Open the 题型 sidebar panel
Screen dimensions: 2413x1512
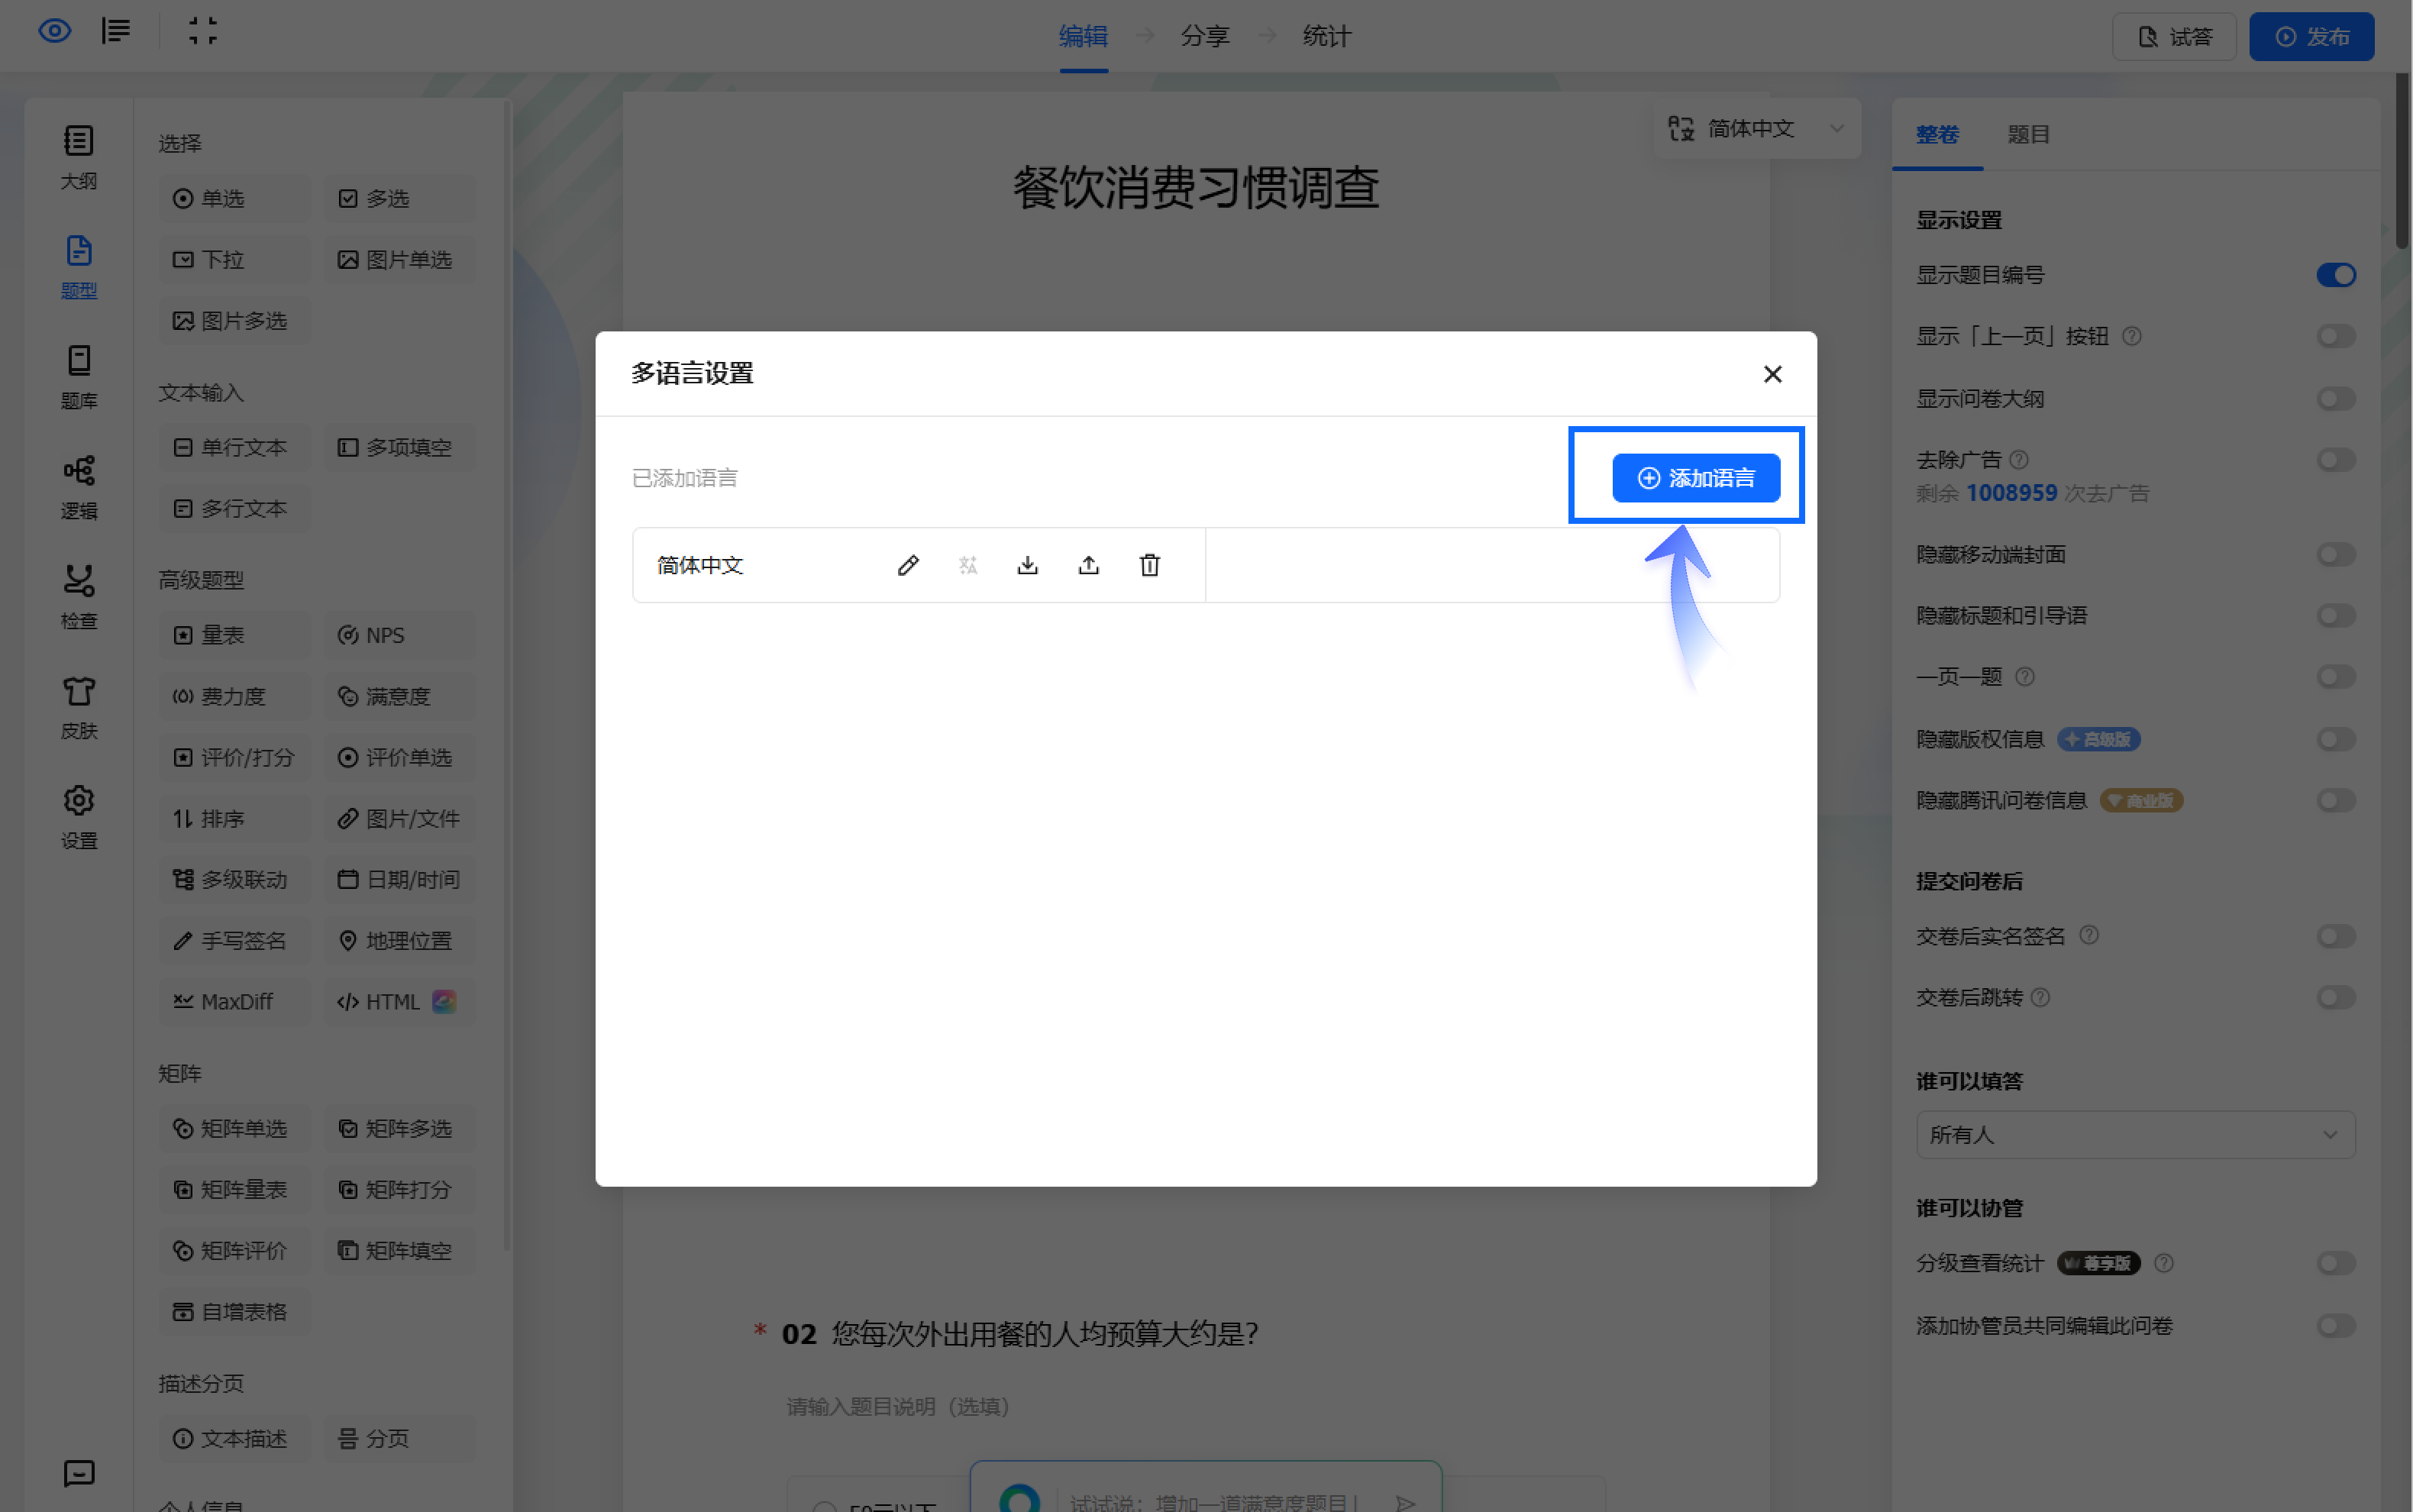[79, 267]
